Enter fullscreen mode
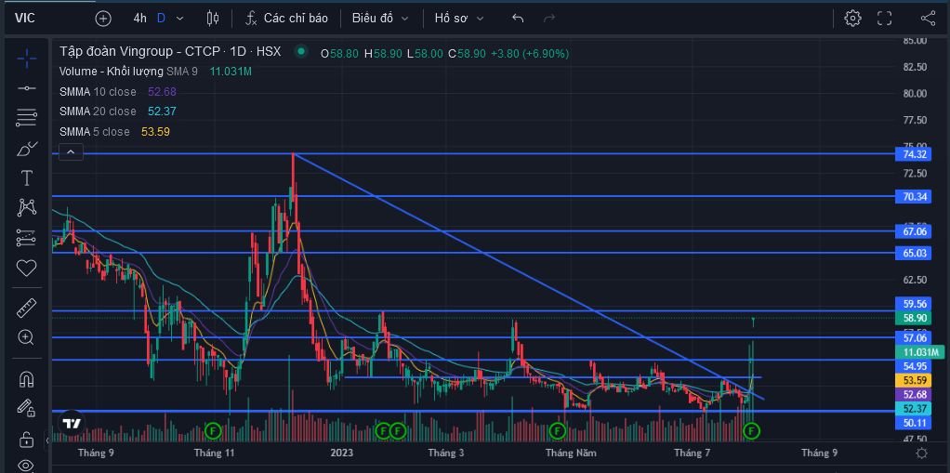The image size is (950, 473). coord(885,19)
